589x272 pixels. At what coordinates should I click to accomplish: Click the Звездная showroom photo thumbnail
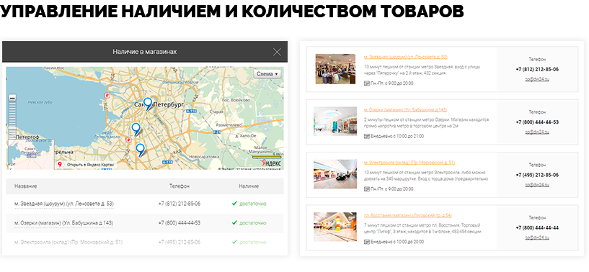[x=335, y=68]
